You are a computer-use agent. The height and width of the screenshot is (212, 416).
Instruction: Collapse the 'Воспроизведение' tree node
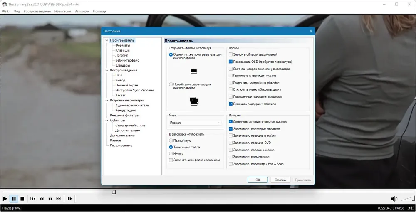106,71
